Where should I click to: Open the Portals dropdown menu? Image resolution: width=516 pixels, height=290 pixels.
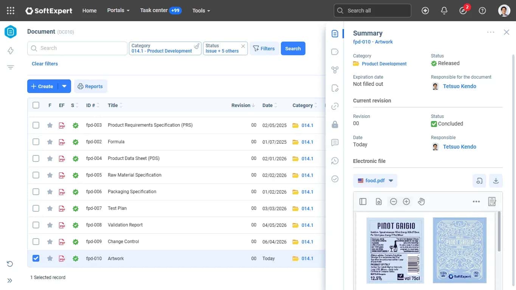click(x=118, y=11)
